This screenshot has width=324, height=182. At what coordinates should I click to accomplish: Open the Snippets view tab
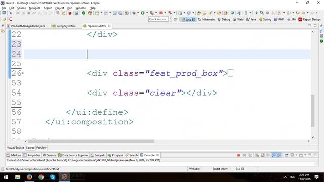point(98,155)
